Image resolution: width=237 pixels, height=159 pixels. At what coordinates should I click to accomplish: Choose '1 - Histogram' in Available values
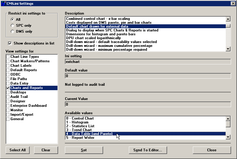coord(77,122)
